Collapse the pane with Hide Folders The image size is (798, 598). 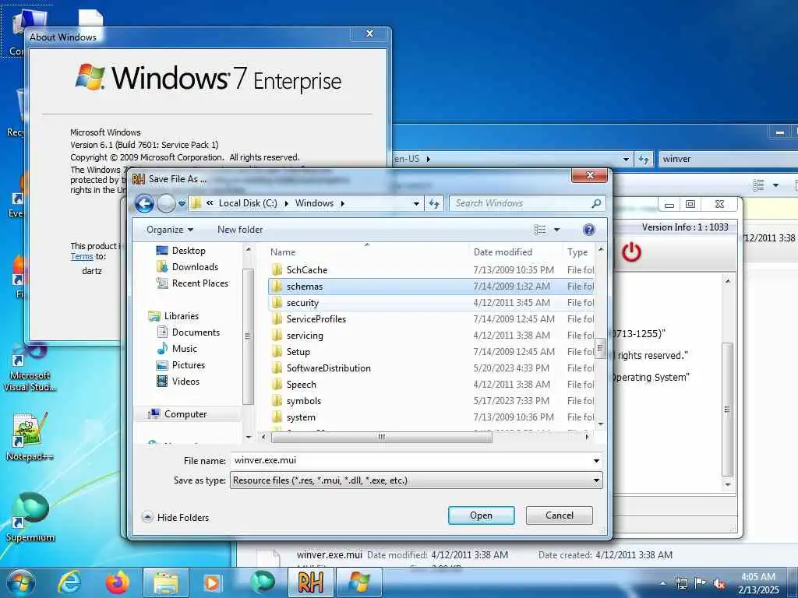click(x=175, y=517)
